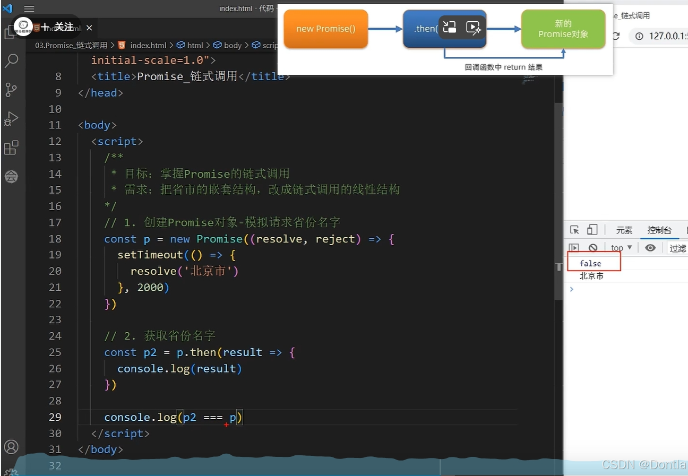This screenshot has height=476, width=688.
Task: Open the round icon below Extensions
Action: 11,177
